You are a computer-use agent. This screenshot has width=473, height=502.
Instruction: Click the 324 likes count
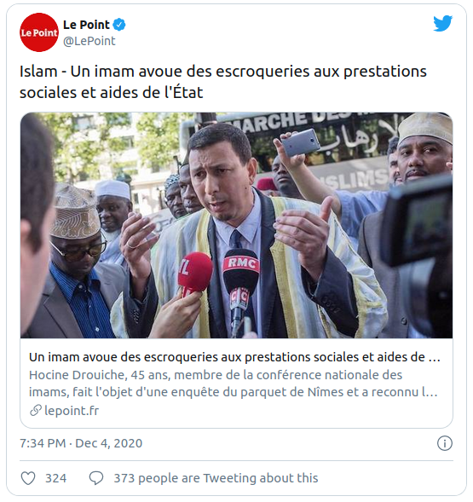(x=55, y=478)
